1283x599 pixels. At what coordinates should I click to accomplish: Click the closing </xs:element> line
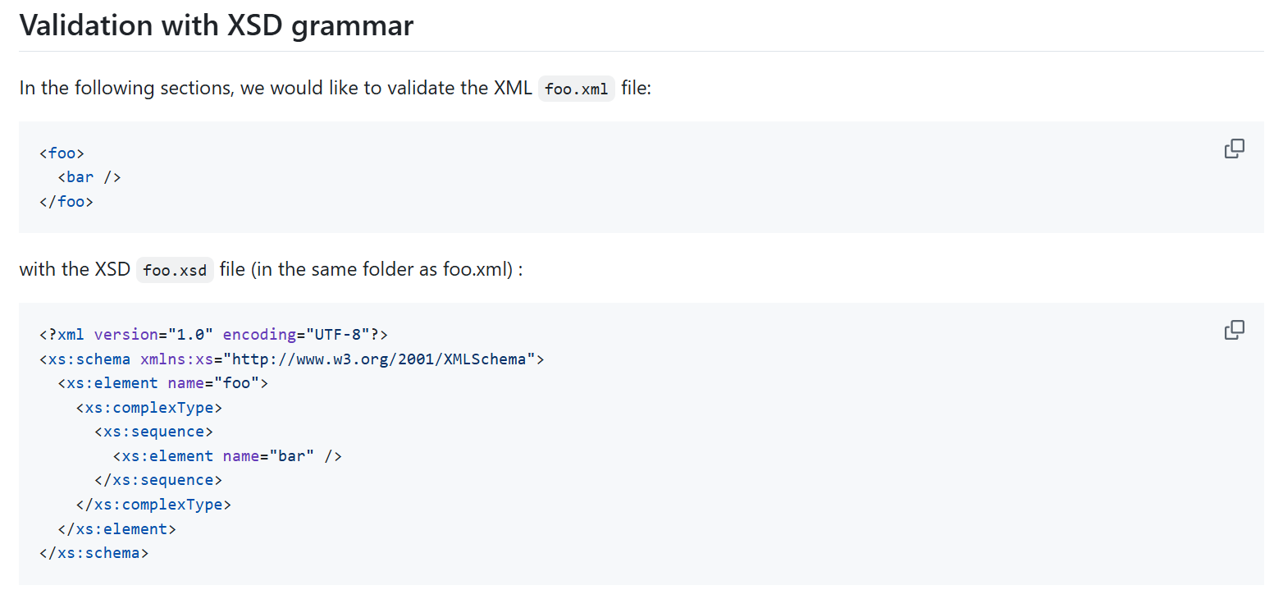coord(116,528)
